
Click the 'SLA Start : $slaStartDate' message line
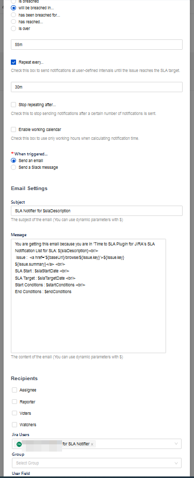coord(42,271)
